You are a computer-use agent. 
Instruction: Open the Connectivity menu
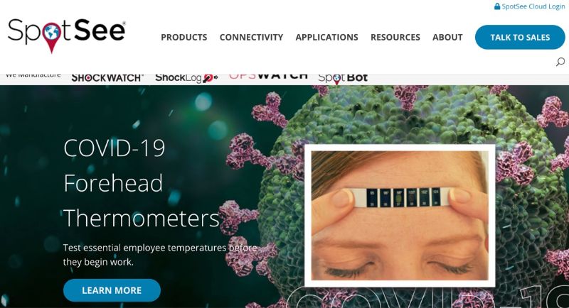pyautogui.click(x=251, y=38)
